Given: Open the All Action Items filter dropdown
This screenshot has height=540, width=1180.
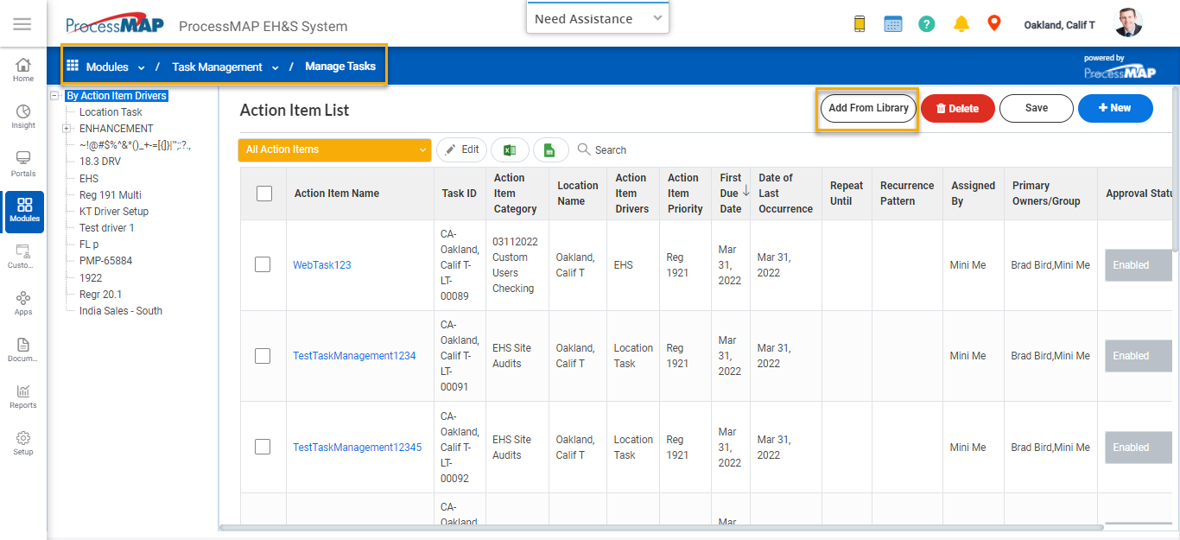Looking at the screenshot, I should tap(334, 149).
